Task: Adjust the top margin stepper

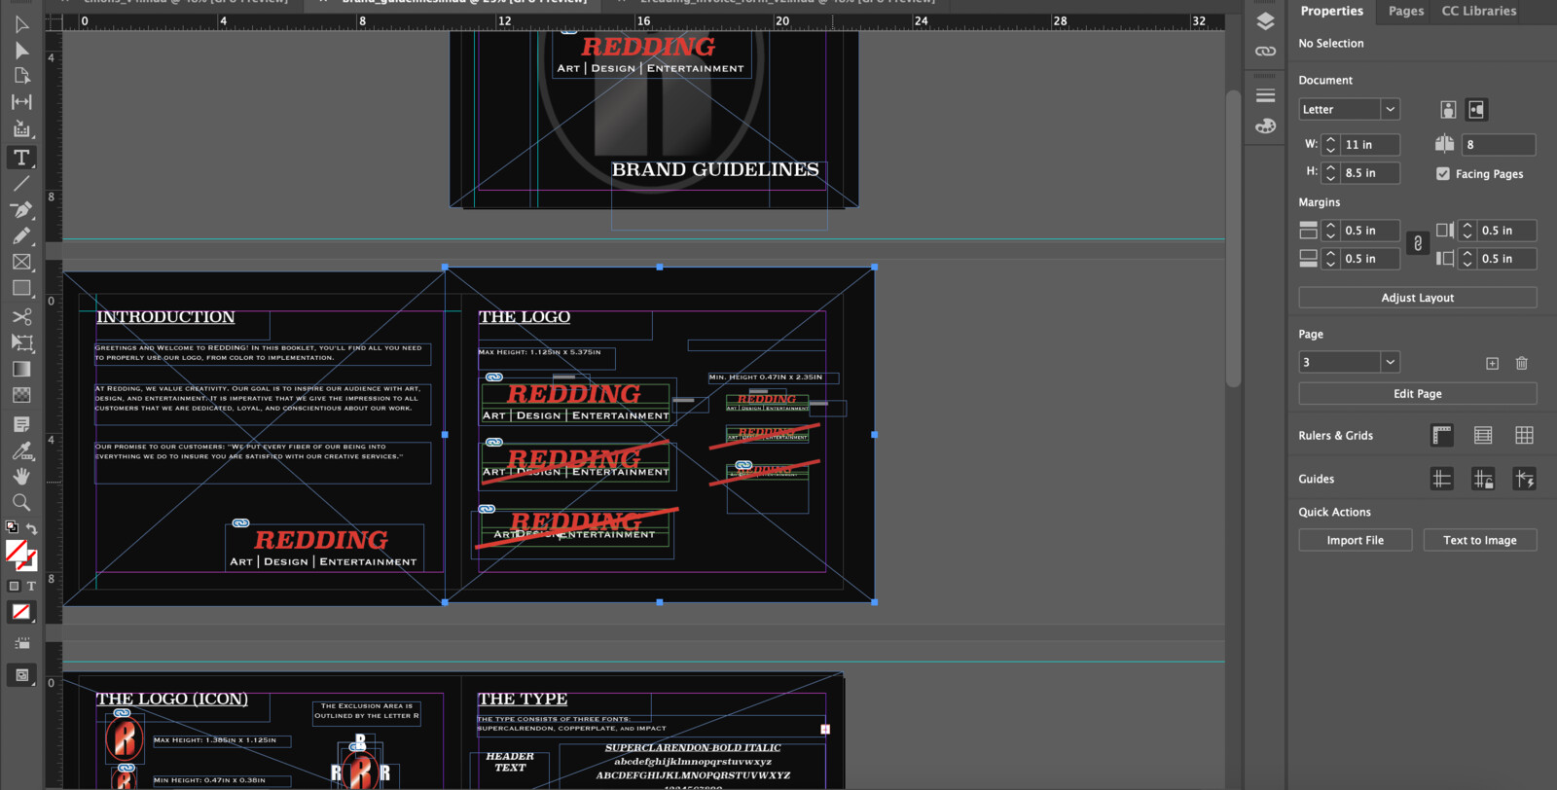Action: 1330,231
